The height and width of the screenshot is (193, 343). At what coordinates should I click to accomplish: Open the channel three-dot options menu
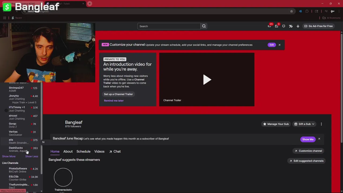tap(321, 124)
